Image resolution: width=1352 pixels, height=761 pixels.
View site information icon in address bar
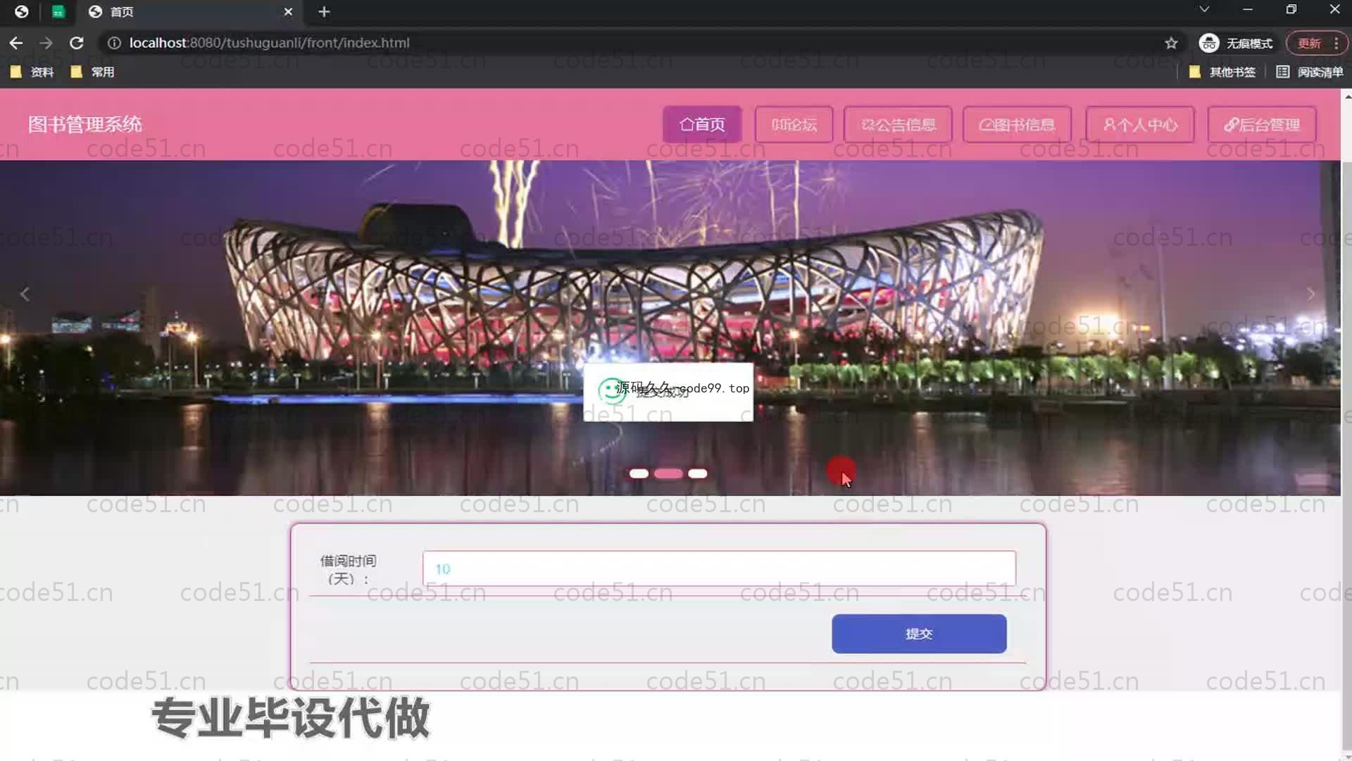pyautogui.click(x=114, y=43)
